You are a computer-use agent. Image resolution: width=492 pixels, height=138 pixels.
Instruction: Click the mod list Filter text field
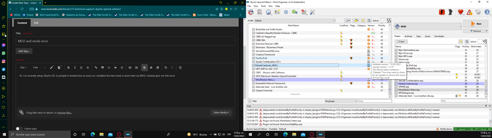(x=375, y=101)
